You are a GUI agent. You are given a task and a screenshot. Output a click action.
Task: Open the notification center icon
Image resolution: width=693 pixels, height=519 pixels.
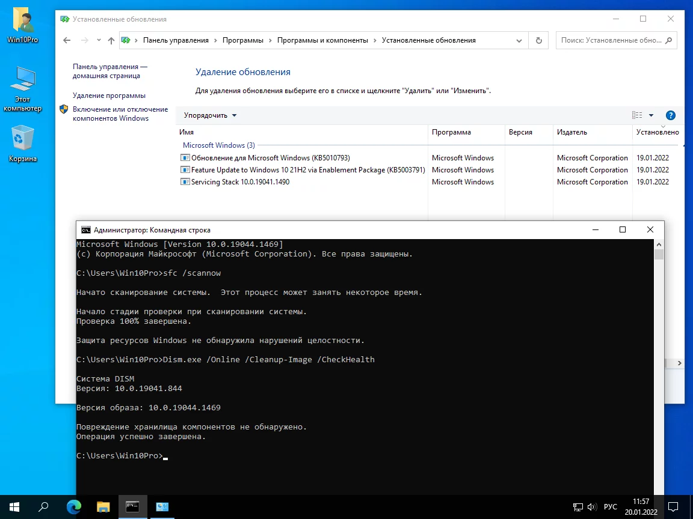tap(673, 506)
